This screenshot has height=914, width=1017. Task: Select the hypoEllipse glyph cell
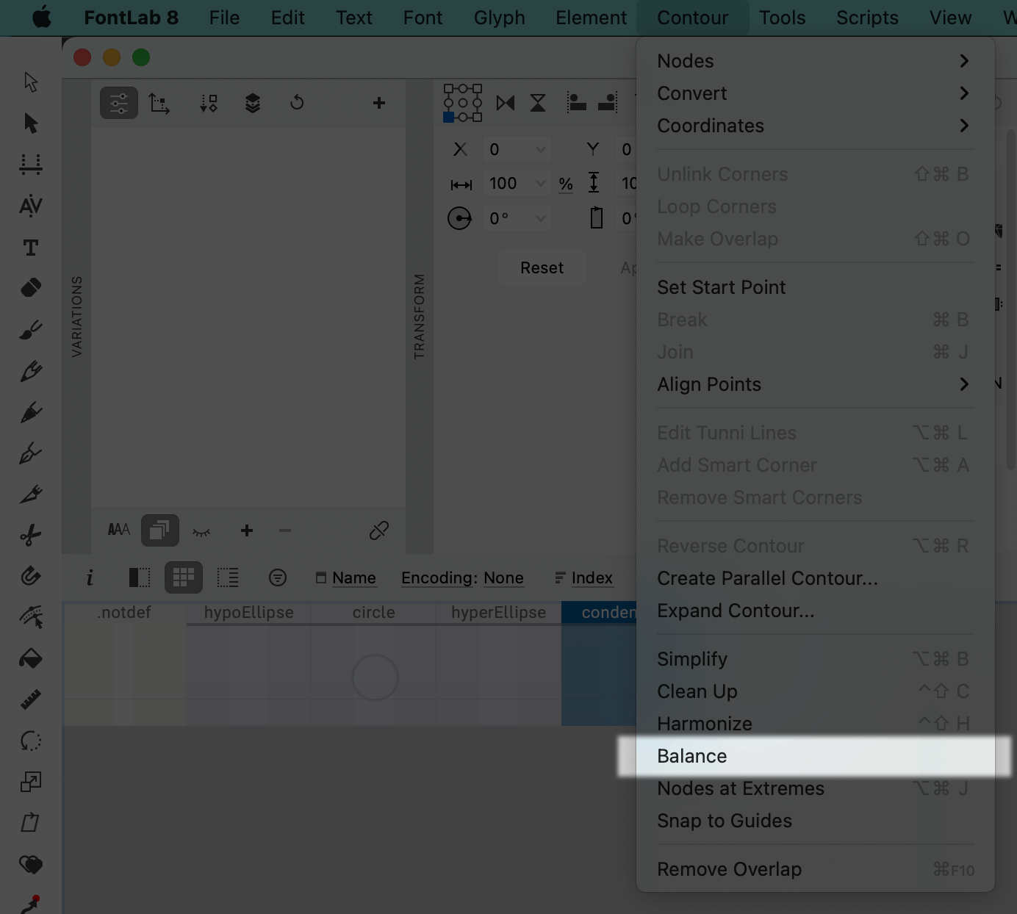[x=249, y=663]
